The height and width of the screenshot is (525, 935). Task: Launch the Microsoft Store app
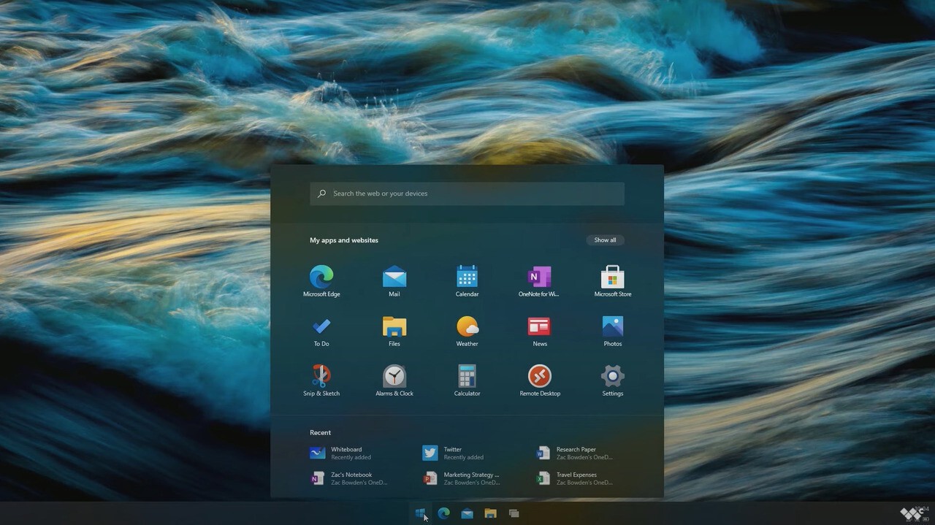pyautogui.click(x=612, y=281)
